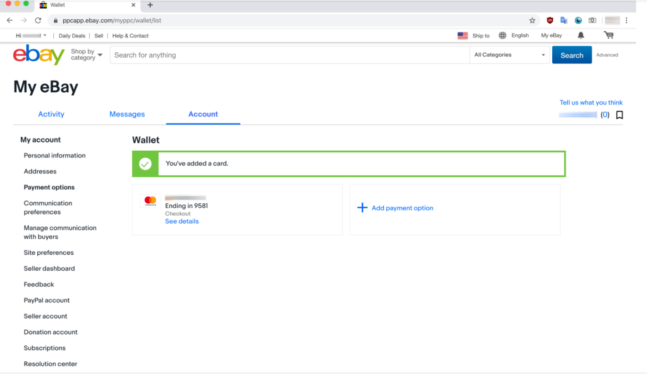Click the Sell link
This screenshot has height=374, width=647.
coord(99,36)
